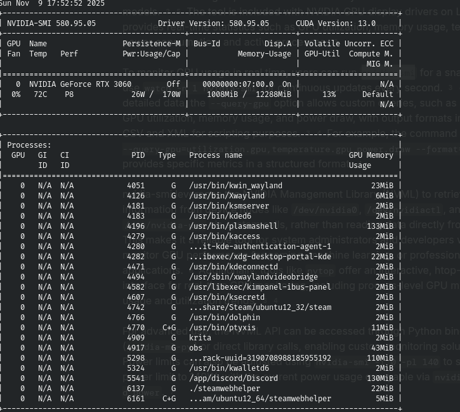Click process "/usr/bin/kded6"
The height and width of the screenshot is (412, 460).
[x=220, y=216]
